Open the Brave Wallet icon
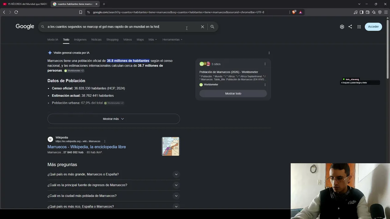The width and height of the screenshot is (390, 219). click(x=368, y=12)
